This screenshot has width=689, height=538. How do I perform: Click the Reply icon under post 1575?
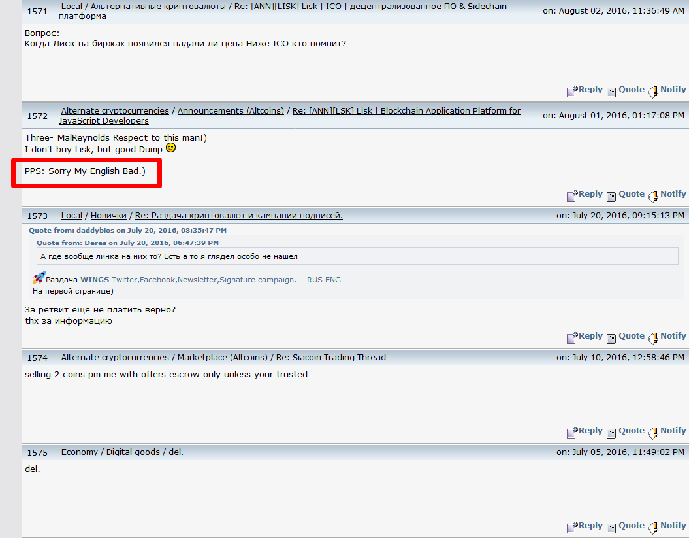[572, 527]
